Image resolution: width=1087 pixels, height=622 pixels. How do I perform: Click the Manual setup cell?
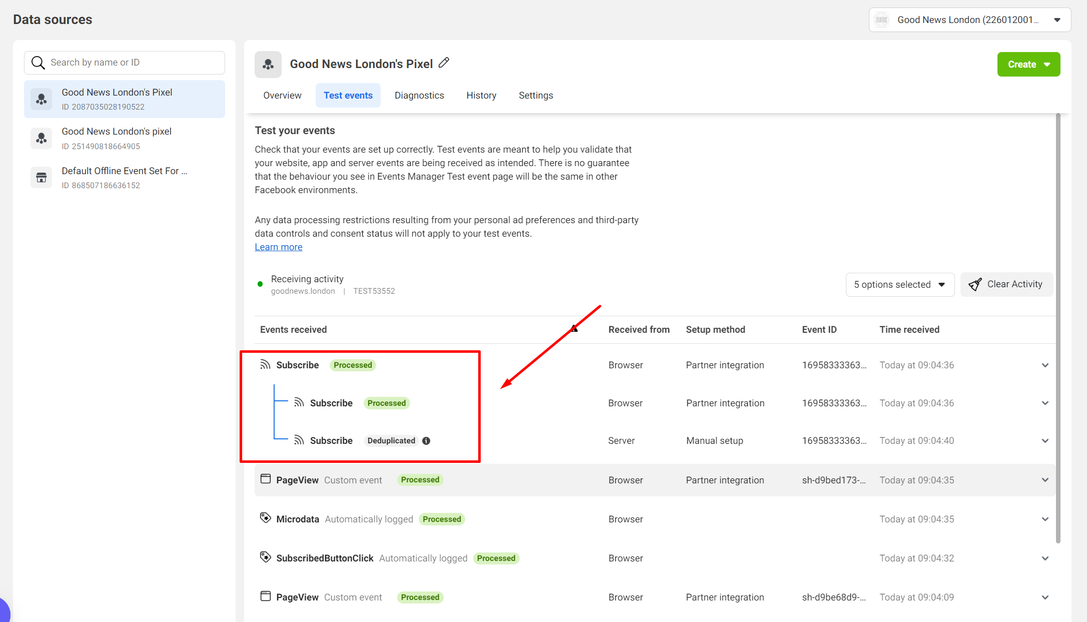714,440
